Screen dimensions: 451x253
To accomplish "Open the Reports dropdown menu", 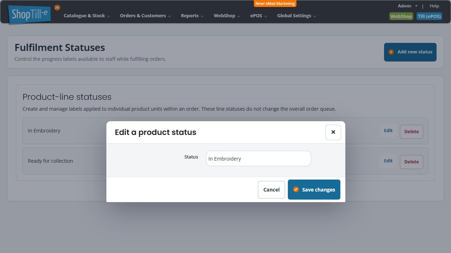I will coord(192,16).
